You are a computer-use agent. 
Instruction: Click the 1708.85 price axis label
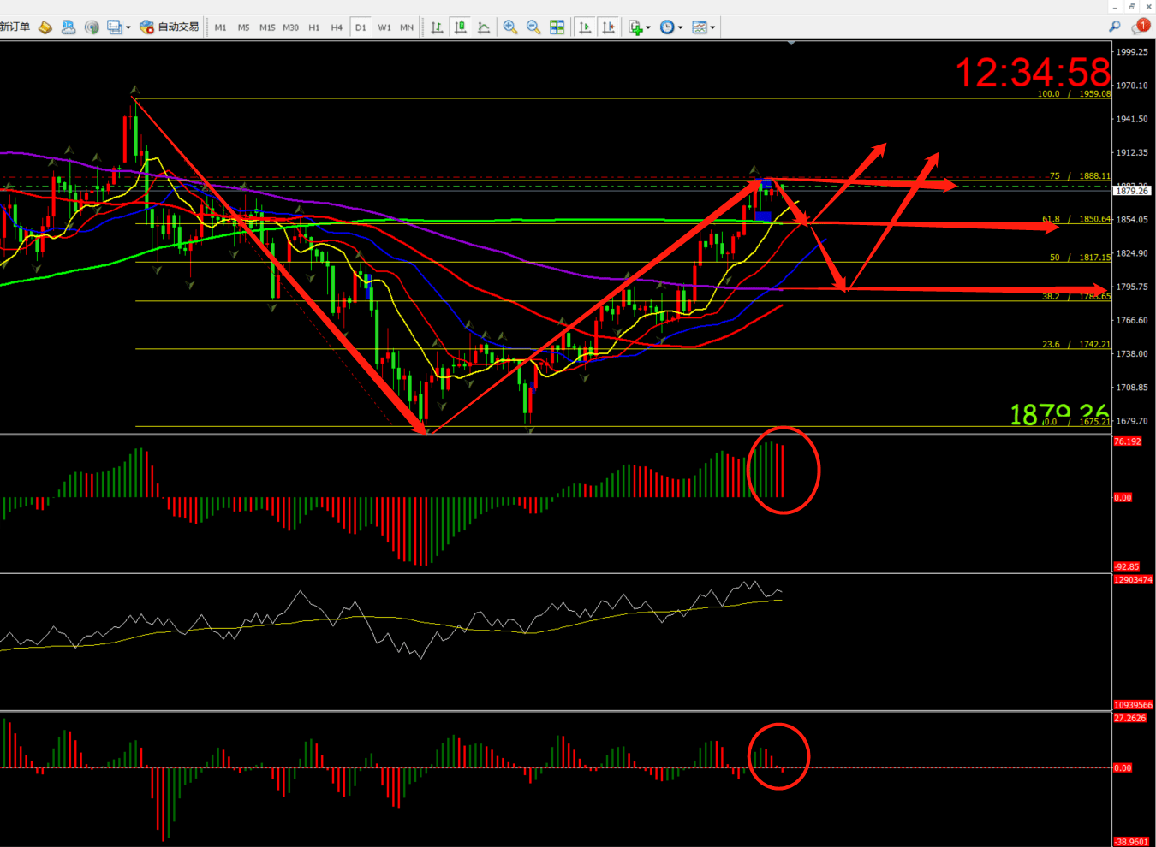pyautogui.click(x=1132, y=387)
